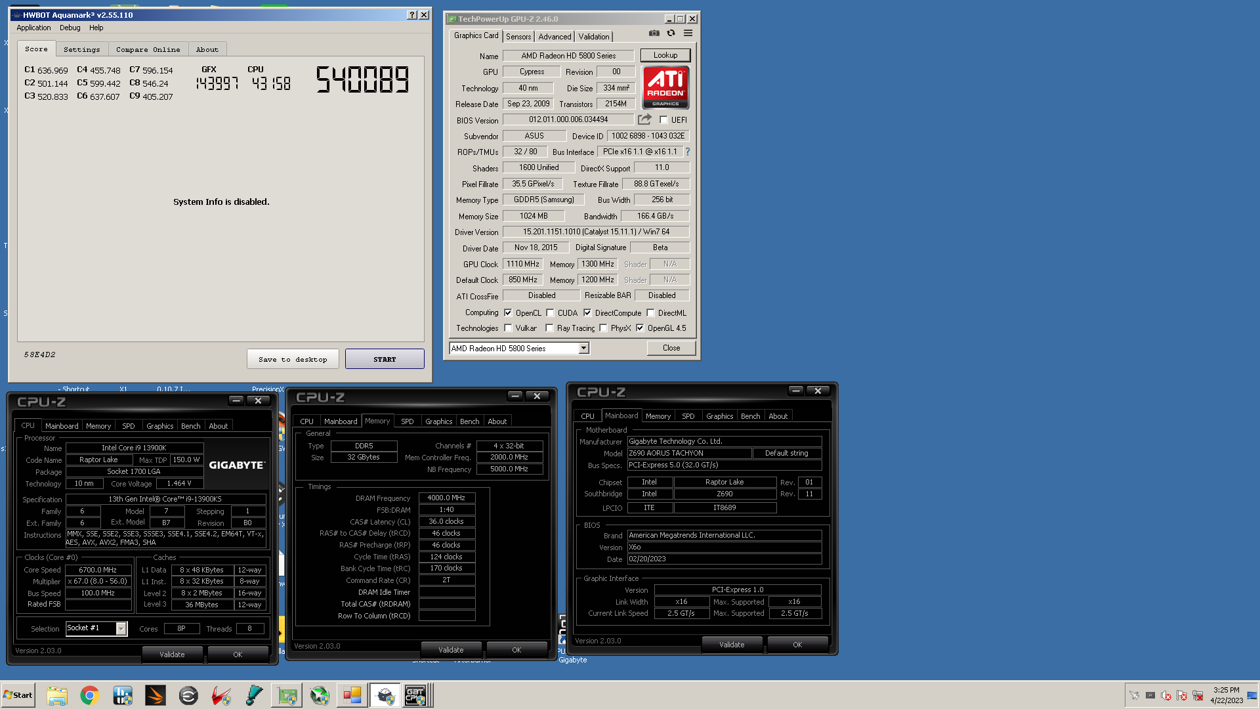This screenshot has height=709, width=1260.
Task: Open the GPU-Z hamburger menu icon
Action: 688,33
